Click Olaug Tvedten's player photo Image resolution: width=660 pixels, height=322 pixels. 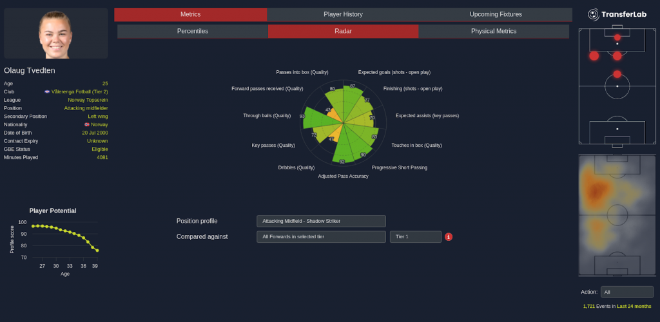coord(55,33)
